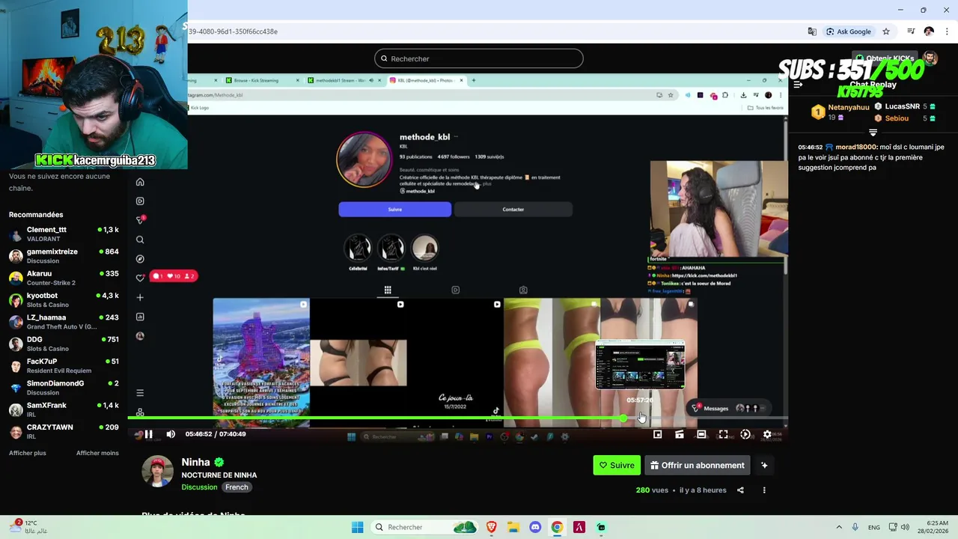Image resolution: width=958 pixels, height=539 pixels.
Task: Share the video with the share icon
Action: 740,490
